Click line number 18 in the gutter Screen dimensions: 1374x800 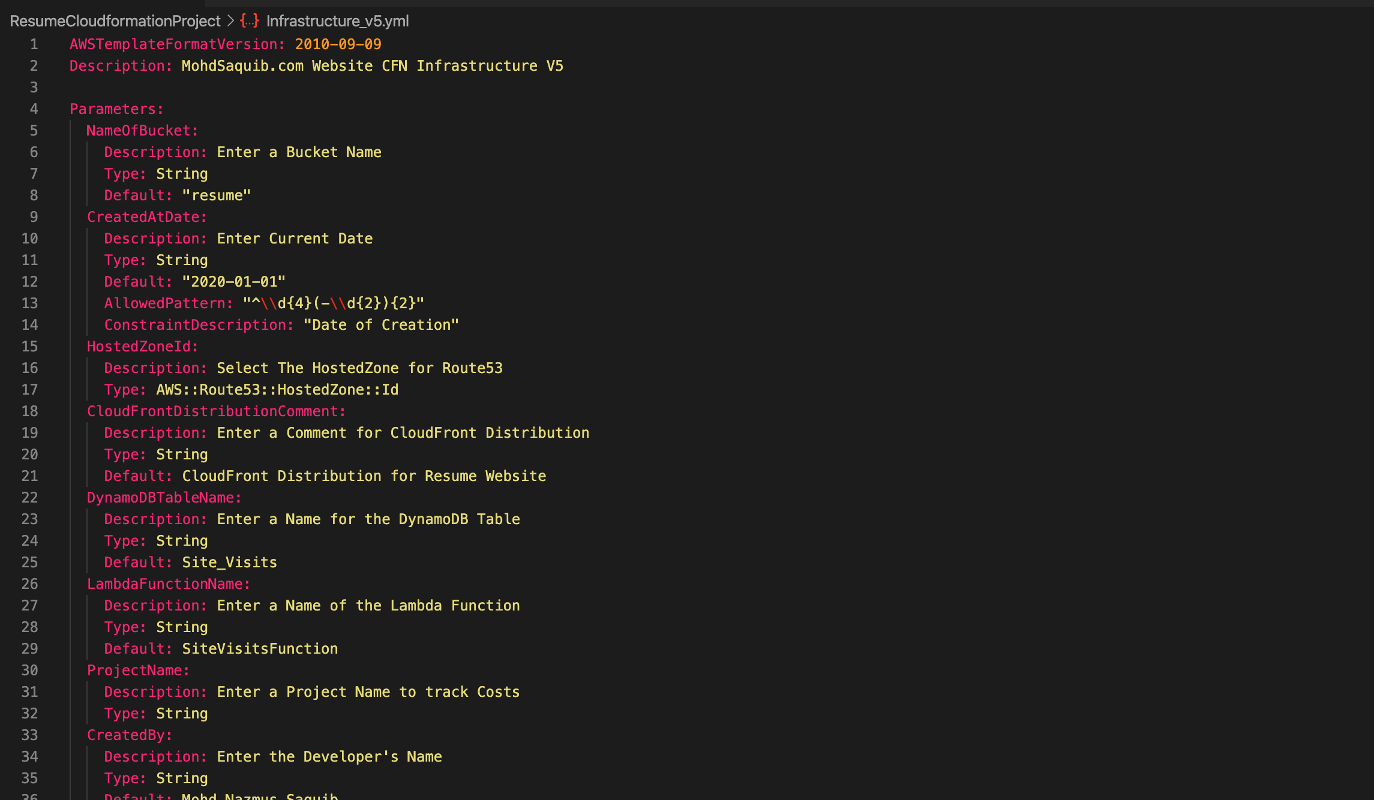pos(29,411)
